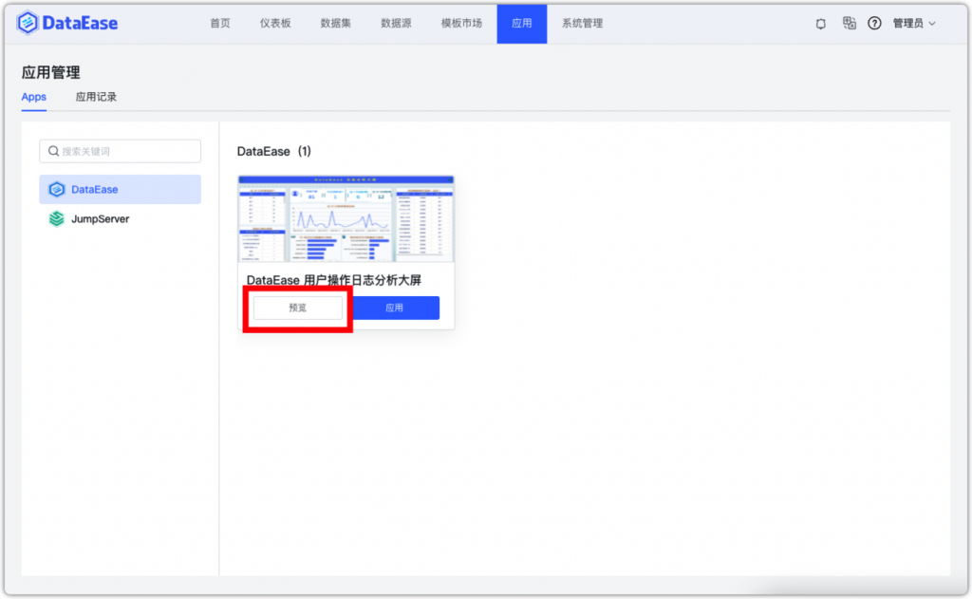Open 仪表板 in top navigation

click(x=275, y=24)
